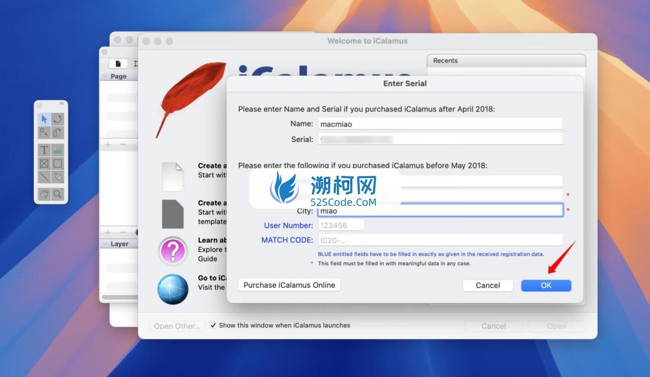This screenshot has height=377, width=650.
Task: Click dimmed Cancel button in Welcome window
Action: pos(494,326)
